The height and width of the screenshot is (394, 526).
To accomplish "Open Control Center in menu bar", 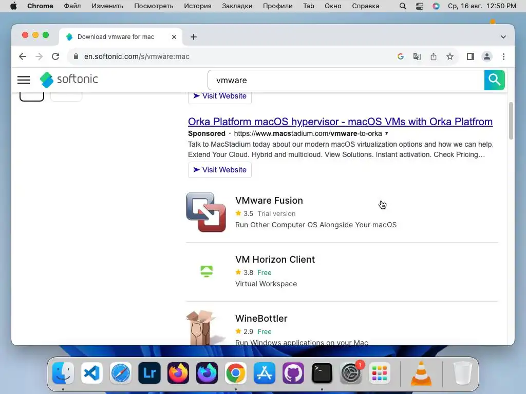I will (419, 6).
